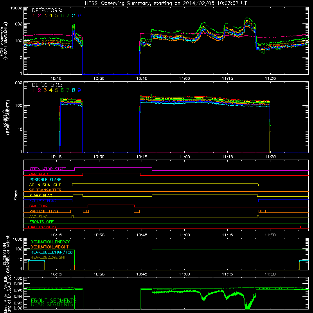Click the PARTICLE_FLAG label
Image resolution: width=313 pixels, height=313 pixels.
(44, 211)
